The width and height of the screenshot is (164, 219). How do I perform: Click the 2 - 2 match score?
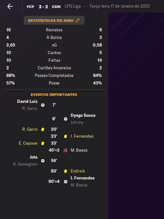coord(43,7)
